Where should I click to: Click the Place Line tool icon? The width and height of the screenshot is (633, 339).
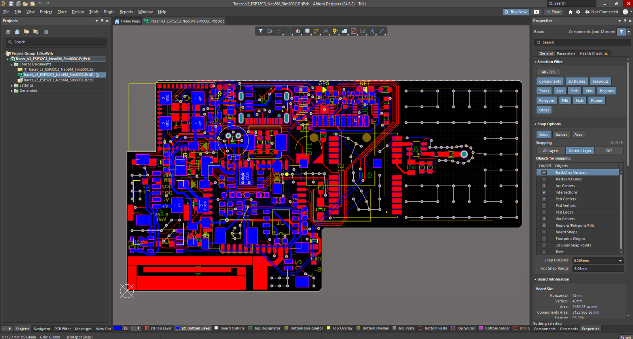[382, 31]
